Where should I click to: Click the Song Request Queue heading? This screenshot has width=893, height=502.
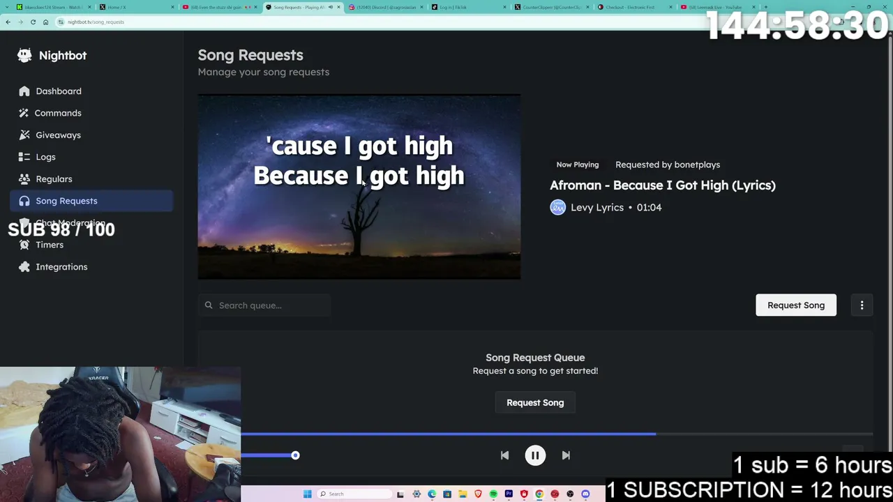(x=535, y=358)
